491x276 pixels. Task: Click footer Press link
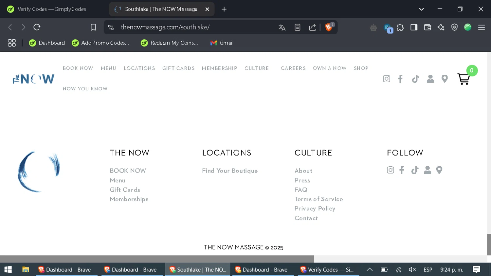coord(302,180)
